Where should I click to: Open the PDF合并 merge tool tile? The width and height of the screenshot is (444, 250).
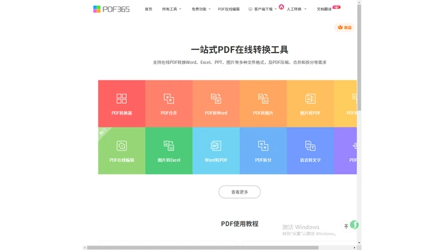click(169, 104)
